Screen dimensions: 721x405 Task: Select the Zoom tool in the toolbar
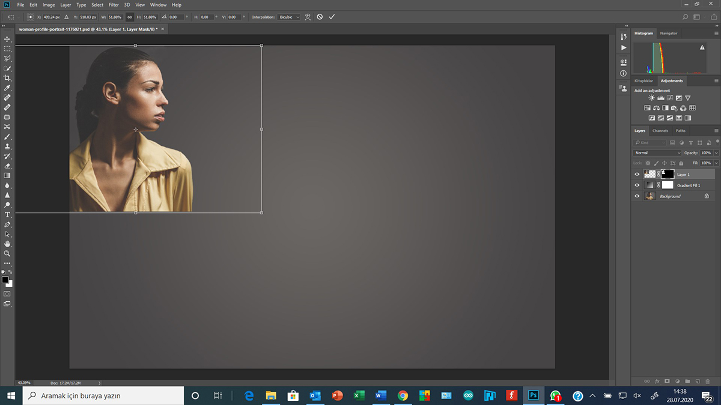tap(7, 253)
